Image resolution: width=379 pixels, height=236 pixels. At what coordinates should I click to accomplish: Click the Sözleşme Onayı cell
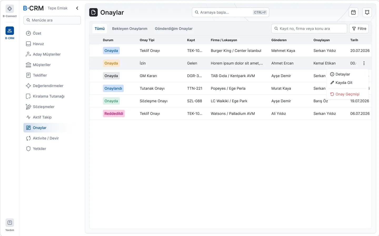pos(154,101)
